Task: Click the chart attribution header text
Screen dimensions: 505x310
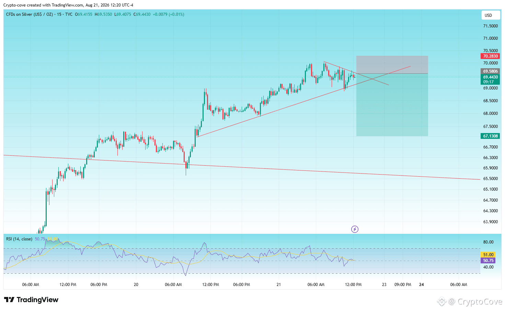Action: (68, 5)
